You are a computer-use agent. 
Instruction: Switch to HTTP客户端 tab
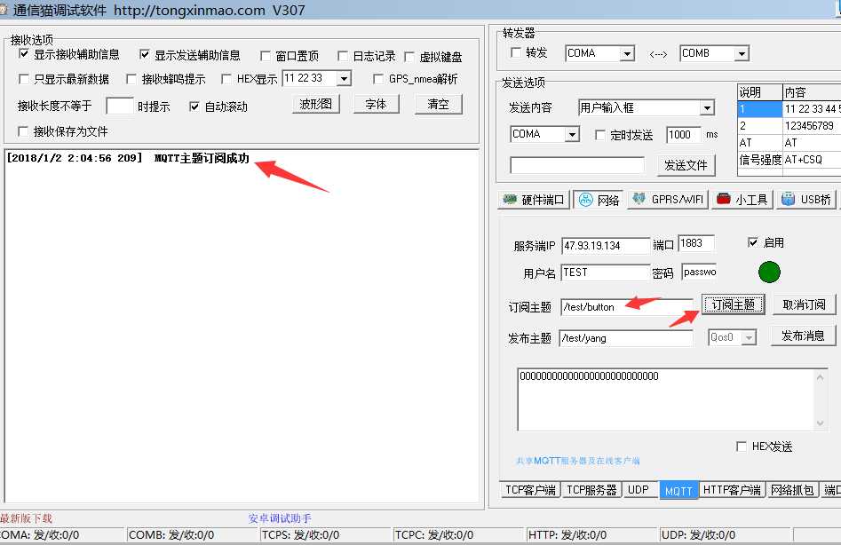tap(732, 489)
